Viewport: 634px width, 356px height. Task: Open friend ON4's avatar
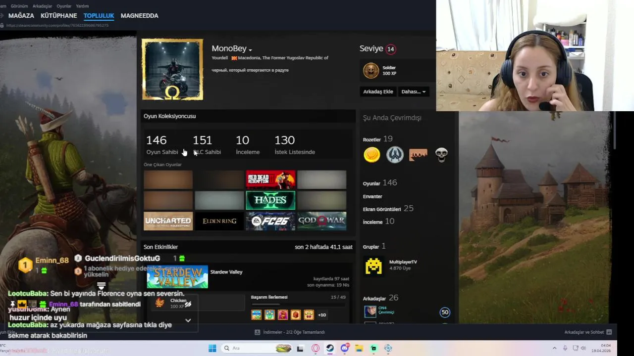point(370,311)
